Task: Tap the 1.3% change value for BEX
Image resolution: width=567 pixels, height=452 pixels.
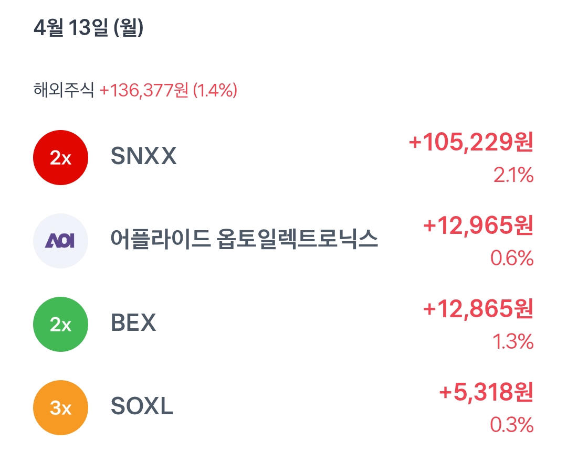Action: tap(517, 342)
